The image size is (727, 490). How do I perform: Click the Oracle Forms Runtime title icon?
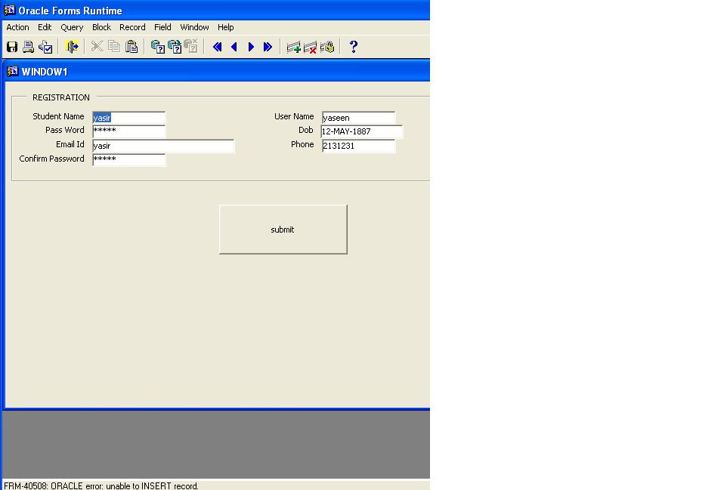click(x=9, y=10)
